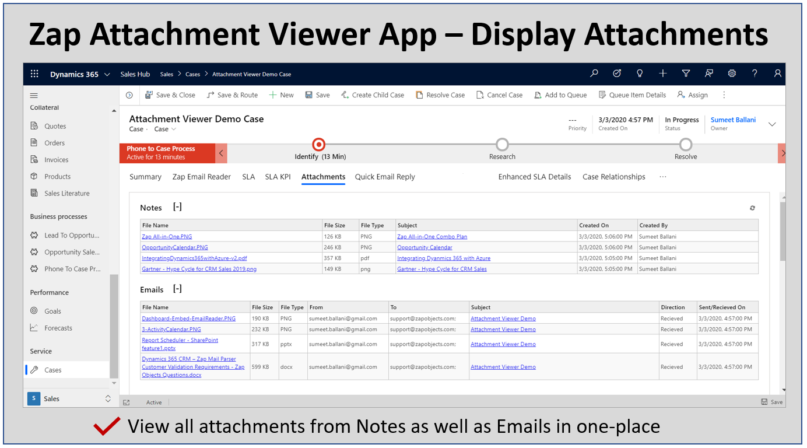The width and height of the screenshot is (807, 448).
Task: Open the settings gear icon
Action: point(732,73)
